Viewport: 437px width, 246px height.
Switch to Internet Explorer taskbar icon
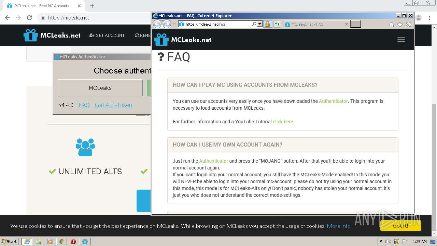(27, 242)
